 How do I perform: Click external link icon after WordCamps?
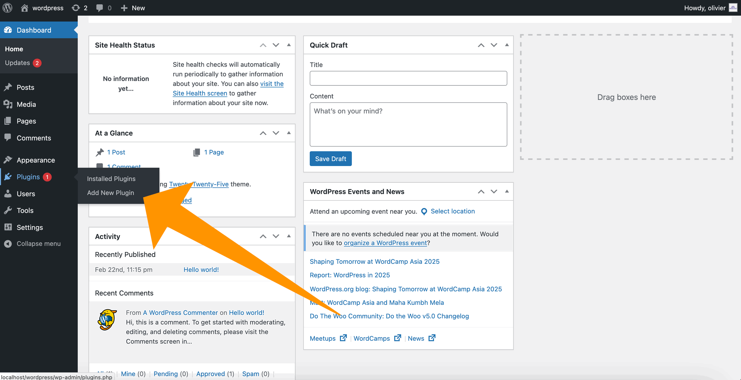pos(398,338)
